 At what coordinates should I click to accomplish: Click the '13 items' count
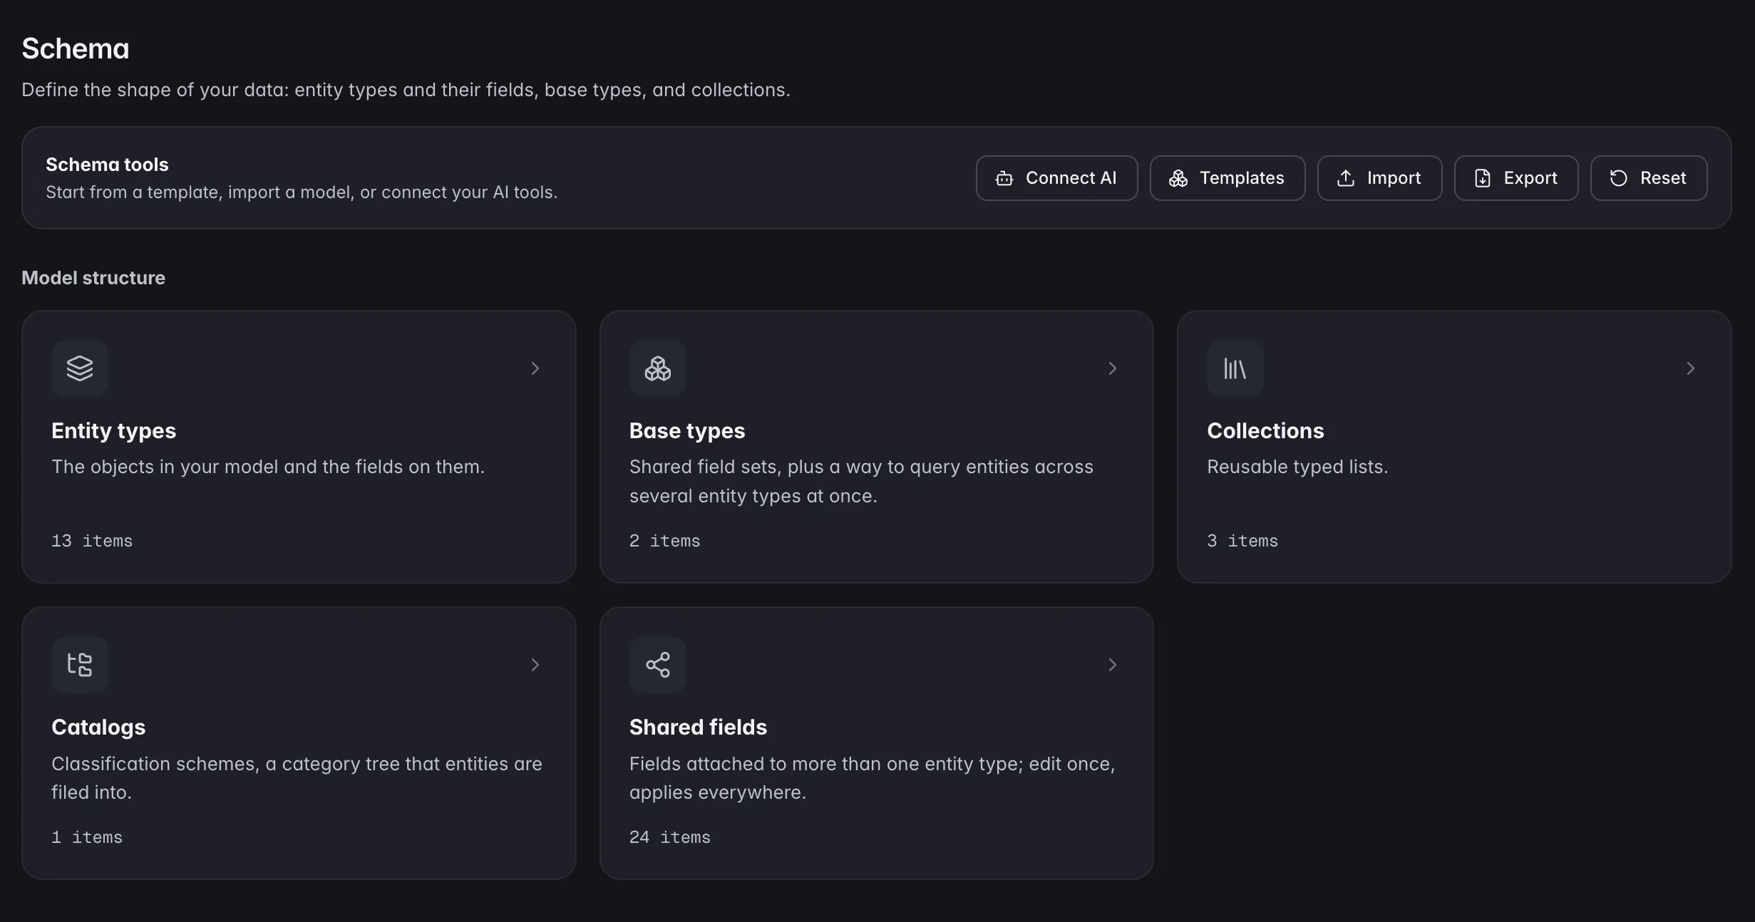click(x=92, y=542)
